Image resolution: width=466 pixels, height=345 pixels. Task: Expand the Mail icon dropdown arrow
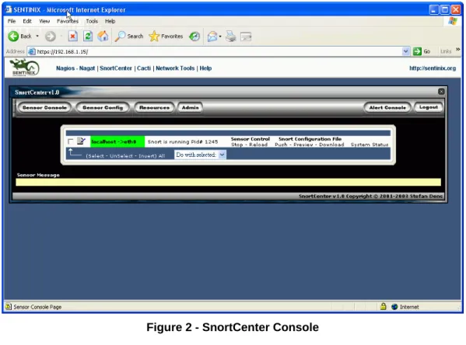[x=220, y=37]
